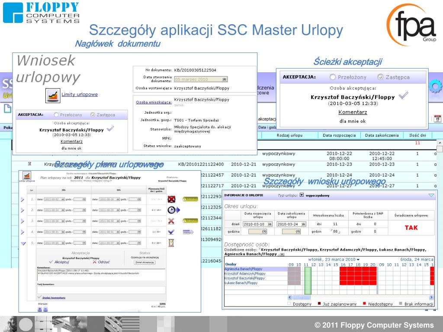
Task: Click the blue gear icon at right edge
Action: [x=435, y=86]
